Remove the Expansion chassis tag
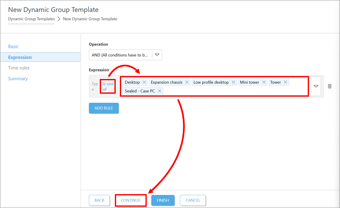Image resolution: width=340 pixels, height=208 pixels. 187,82
